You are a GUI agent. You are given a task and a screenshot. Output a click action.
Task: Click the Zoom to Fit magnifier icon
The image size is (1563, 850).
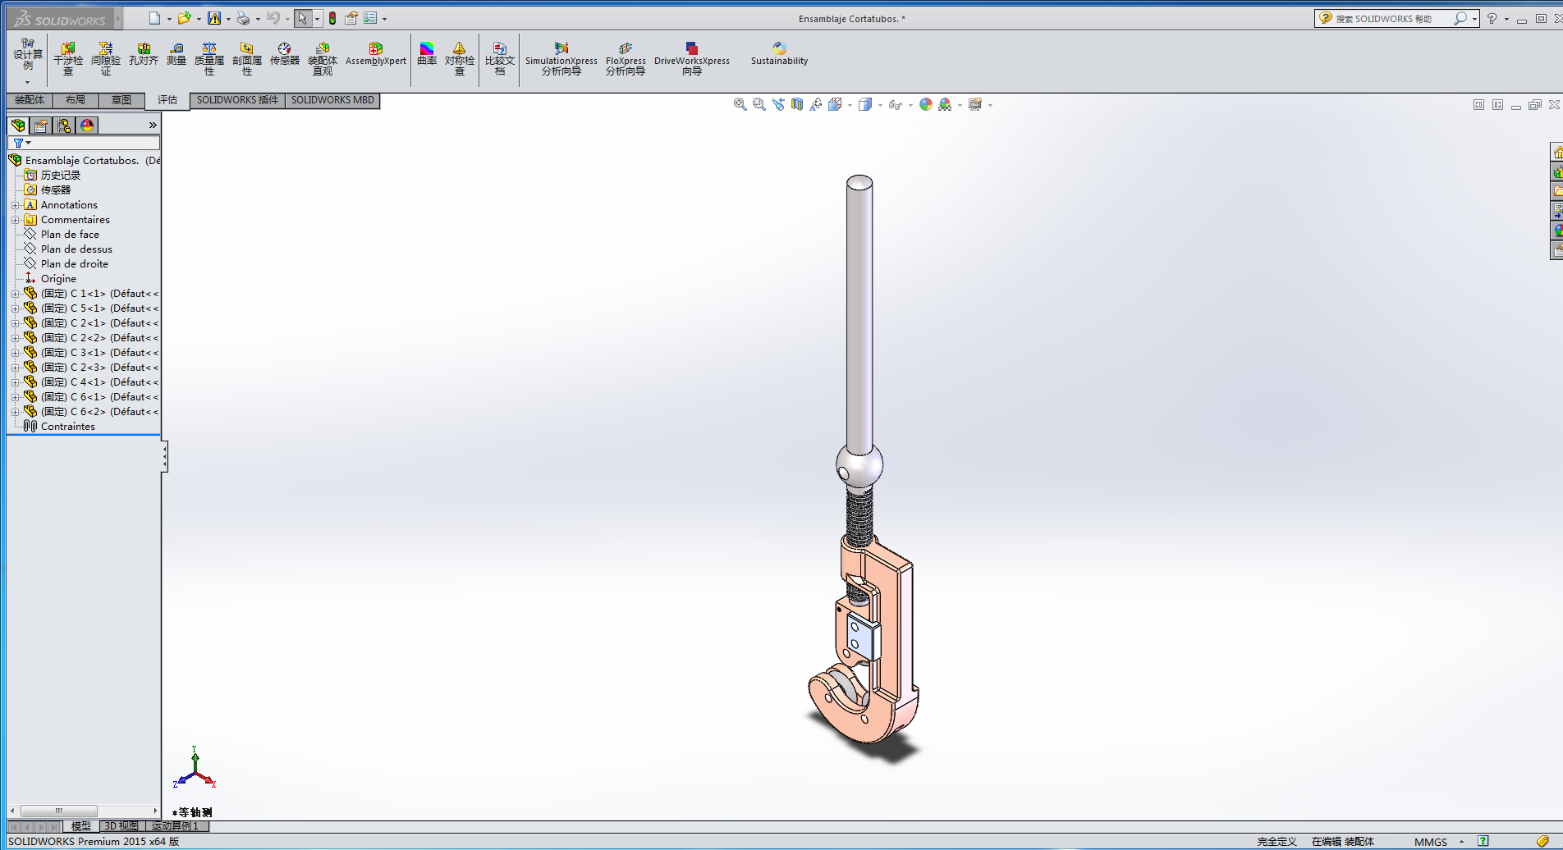tap(740, 105)
